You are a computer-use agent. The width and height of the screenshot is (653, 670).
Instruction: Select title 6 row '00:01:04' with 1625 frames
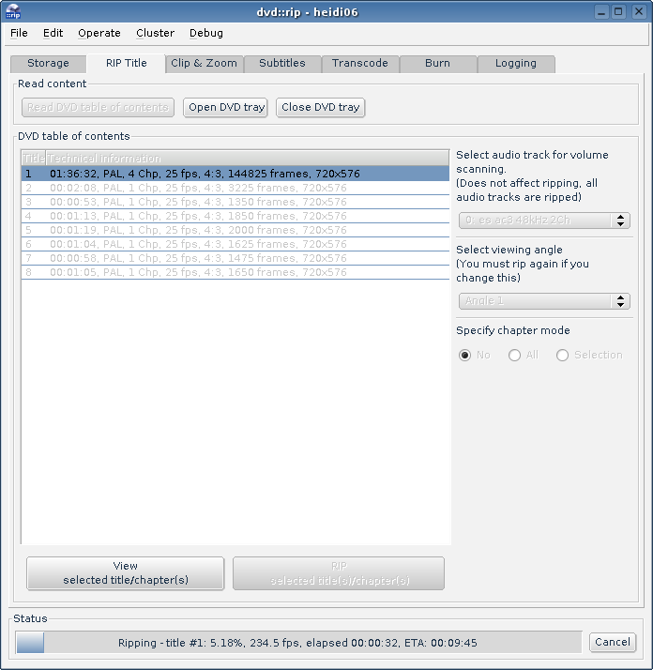[235, 244]
